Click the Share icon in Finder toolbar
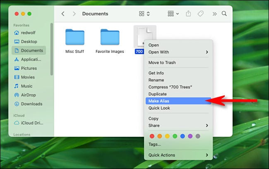 (188, 14)
